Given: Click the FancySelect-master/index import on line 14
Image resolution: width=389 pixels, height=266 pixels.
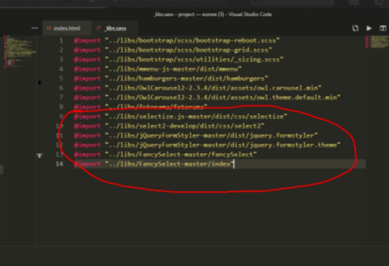Looking at the screenshot, I should click(154, 164).
